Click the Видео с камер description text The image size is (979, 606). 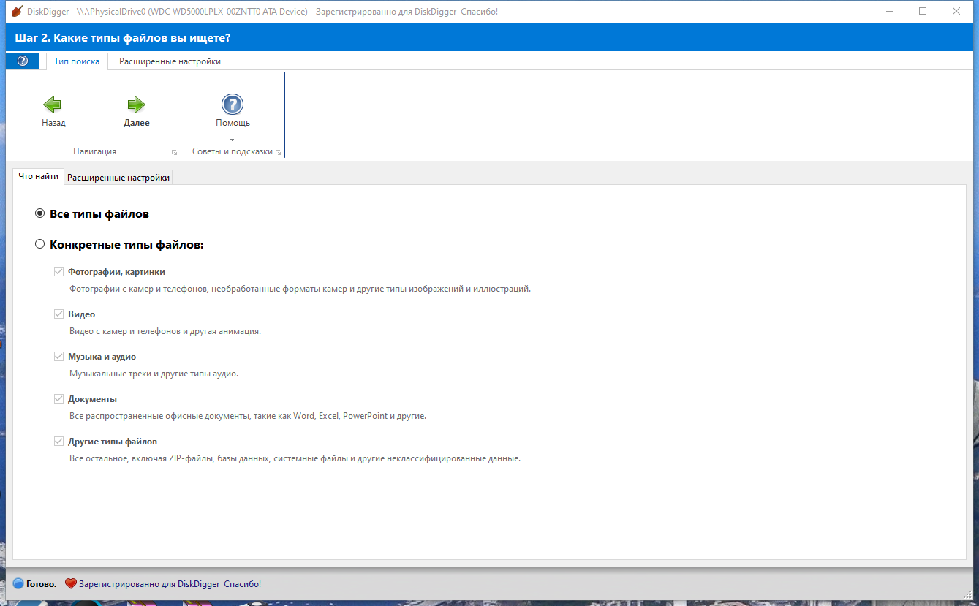165,331
